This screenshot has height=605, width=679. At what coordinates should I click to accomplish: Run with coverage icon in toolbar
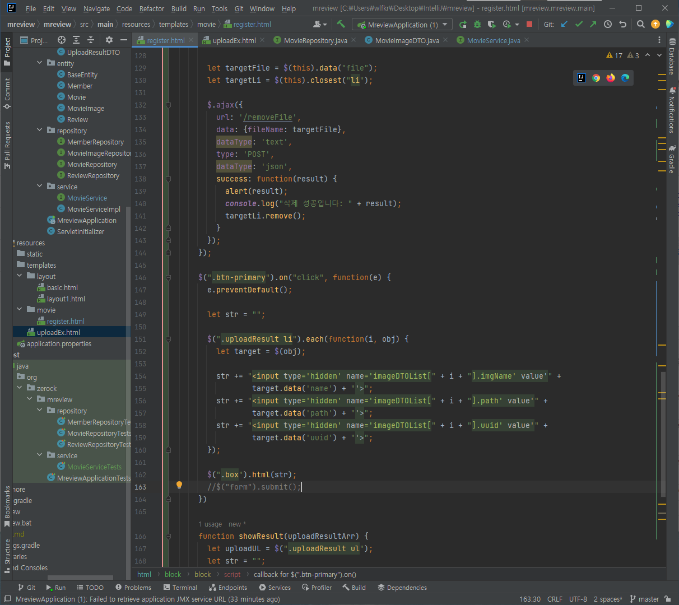[492, 24]
